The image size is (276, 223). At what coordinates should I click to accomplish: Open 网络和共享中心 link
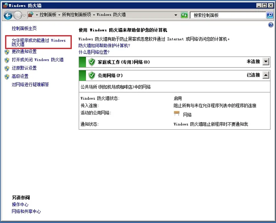click(x=26, y=212)
